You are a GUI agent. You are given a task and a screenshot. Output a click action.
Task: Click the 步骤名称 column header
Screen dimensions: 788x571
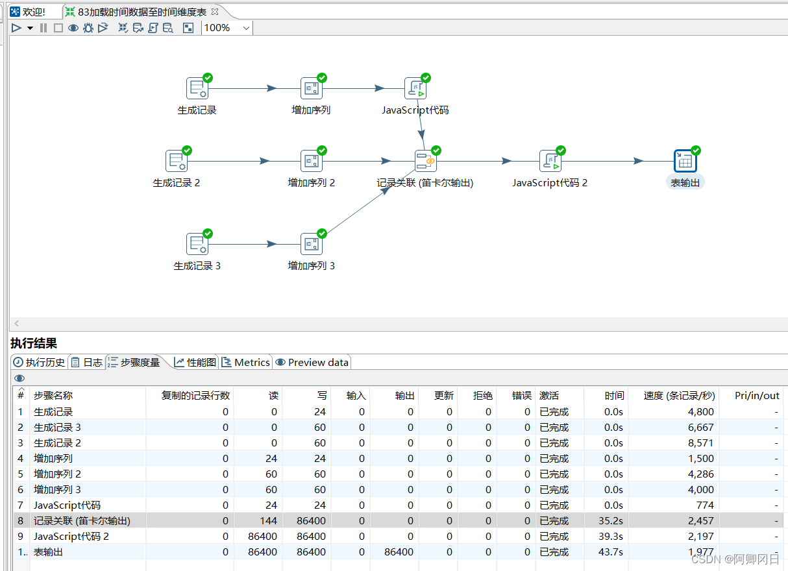pyautogui.click(x=53, y=395)
